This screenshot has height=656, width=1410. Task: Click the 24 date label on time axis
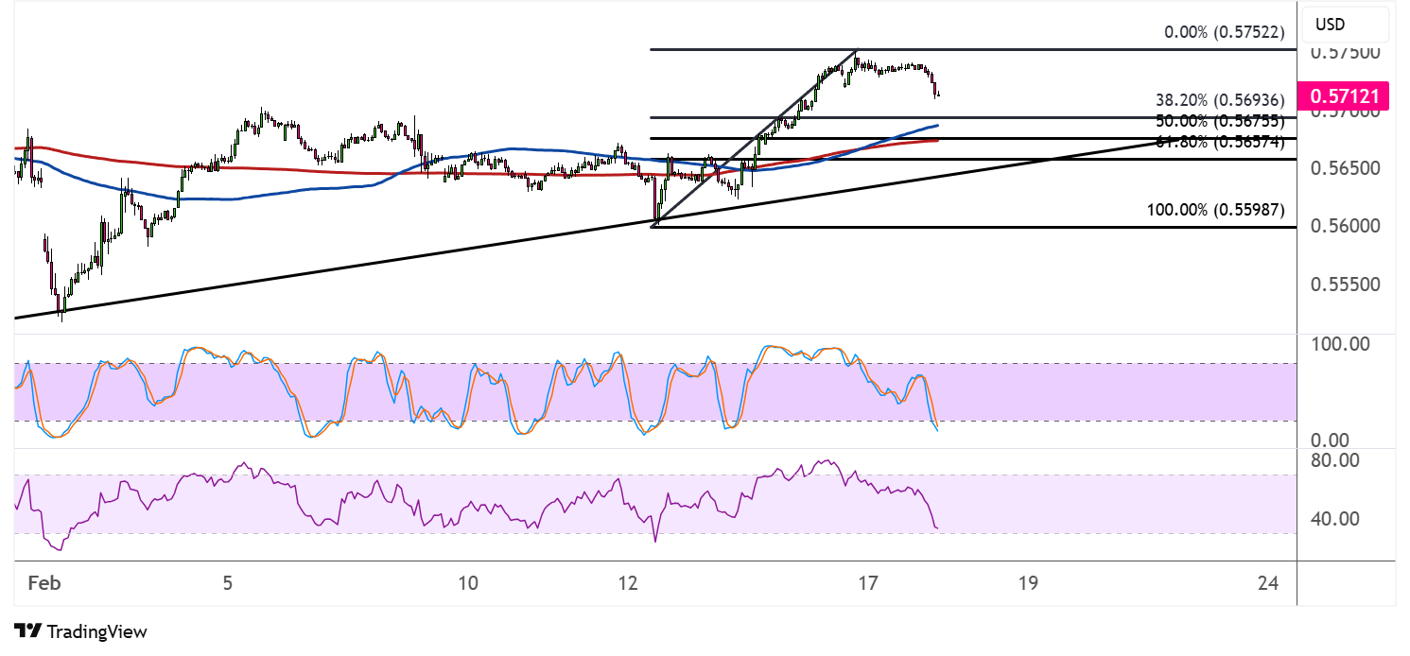click(1269, 583)
